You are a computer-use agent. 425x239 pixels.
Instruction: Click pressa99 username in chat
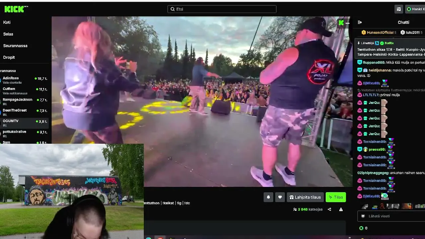point(377,149)
